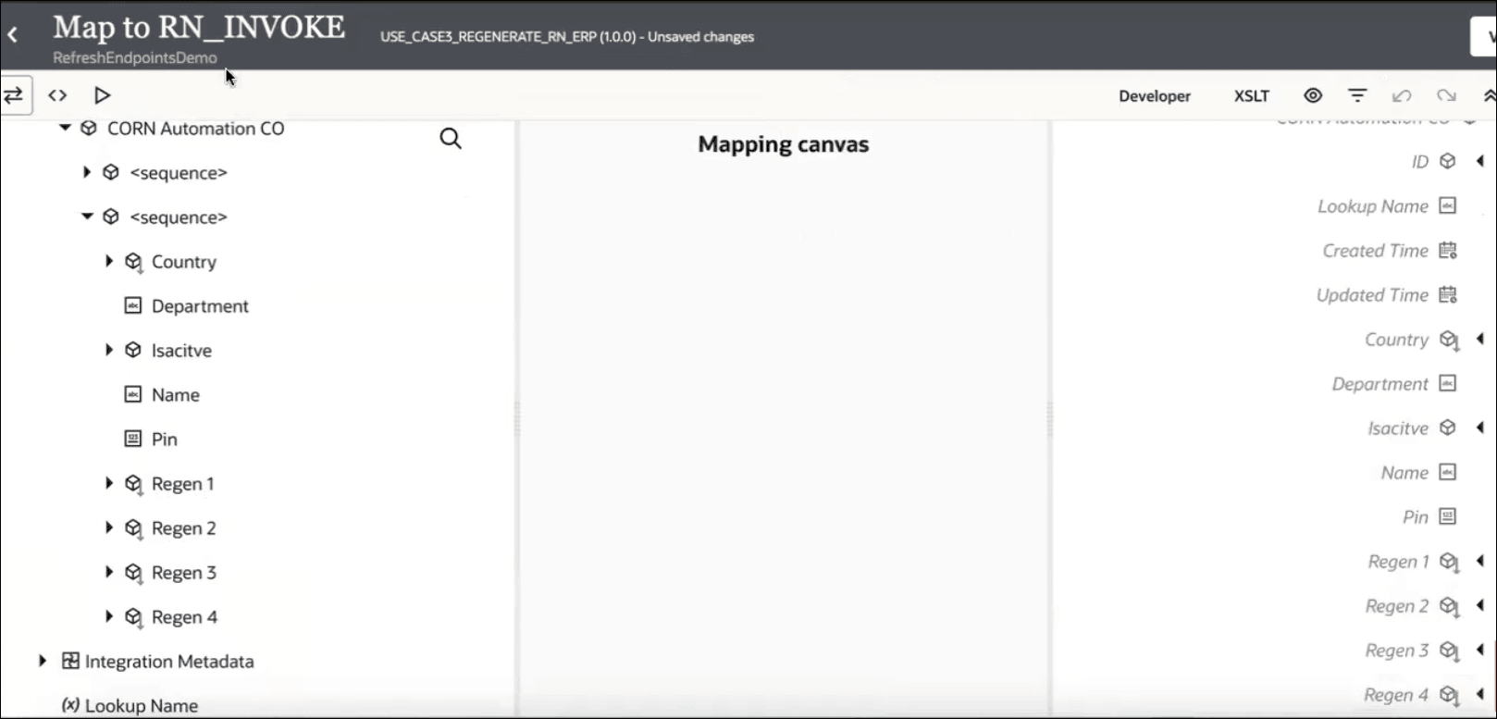
Task: Select the target Pin label
Action: pos(1416,517)
